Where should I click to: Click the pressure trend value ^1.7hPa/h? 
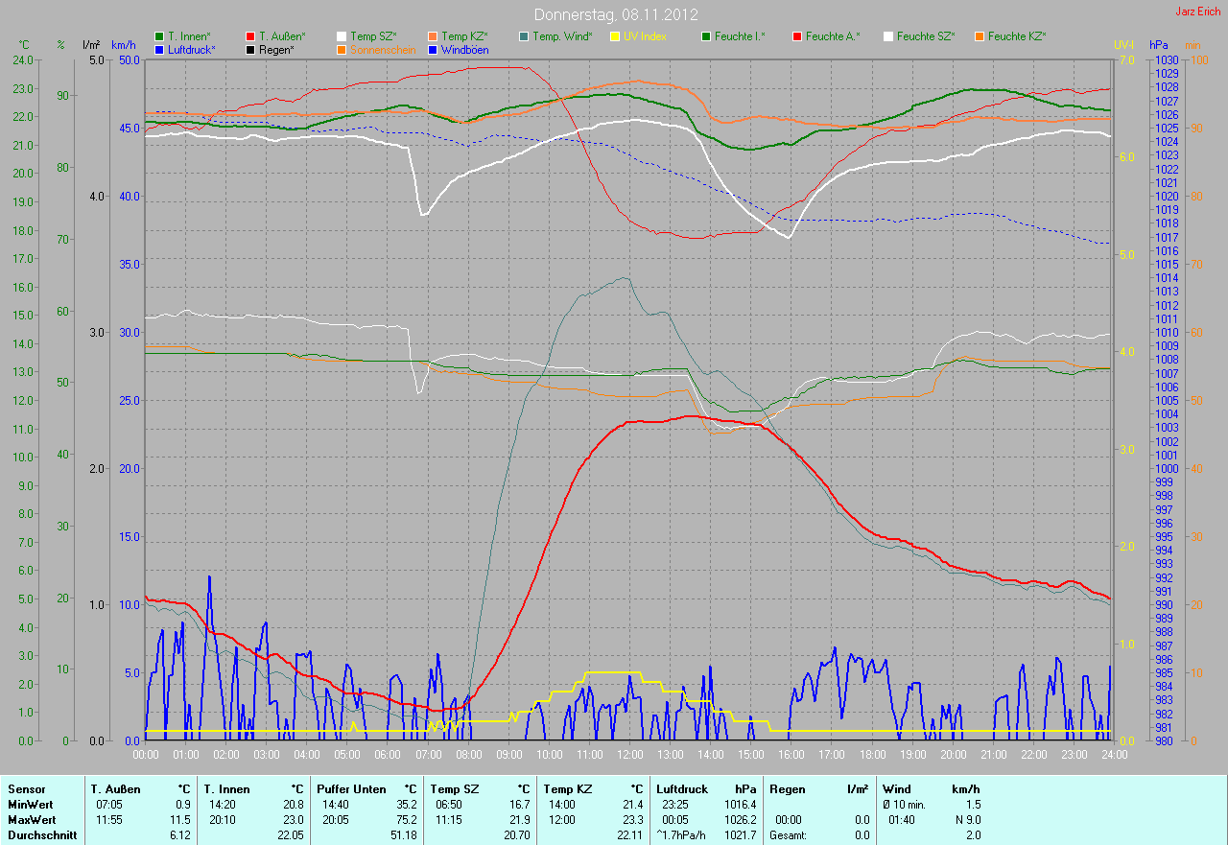point(682,835)
